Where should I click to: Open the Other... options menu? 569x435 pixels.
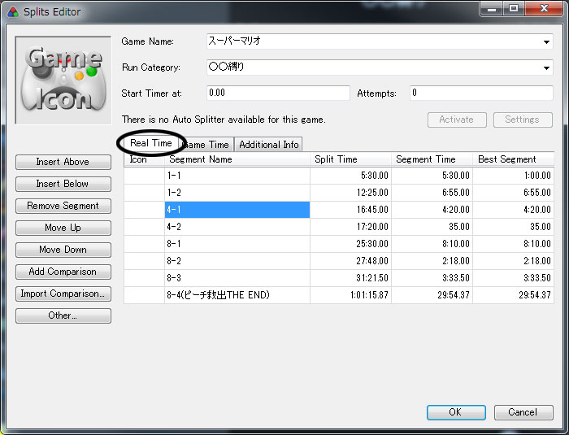pos(63,316)
